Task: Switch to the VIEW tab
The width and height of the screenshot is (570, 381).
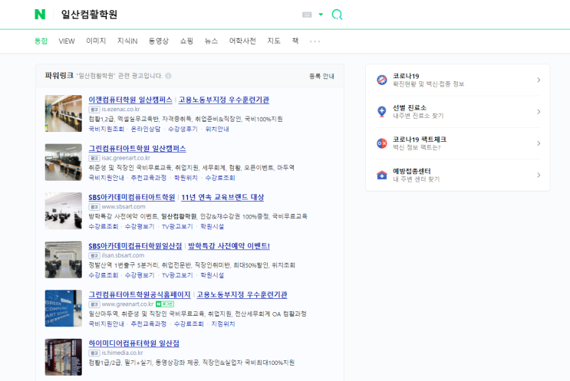Action: pyautogui.click(x=67, y=41)
